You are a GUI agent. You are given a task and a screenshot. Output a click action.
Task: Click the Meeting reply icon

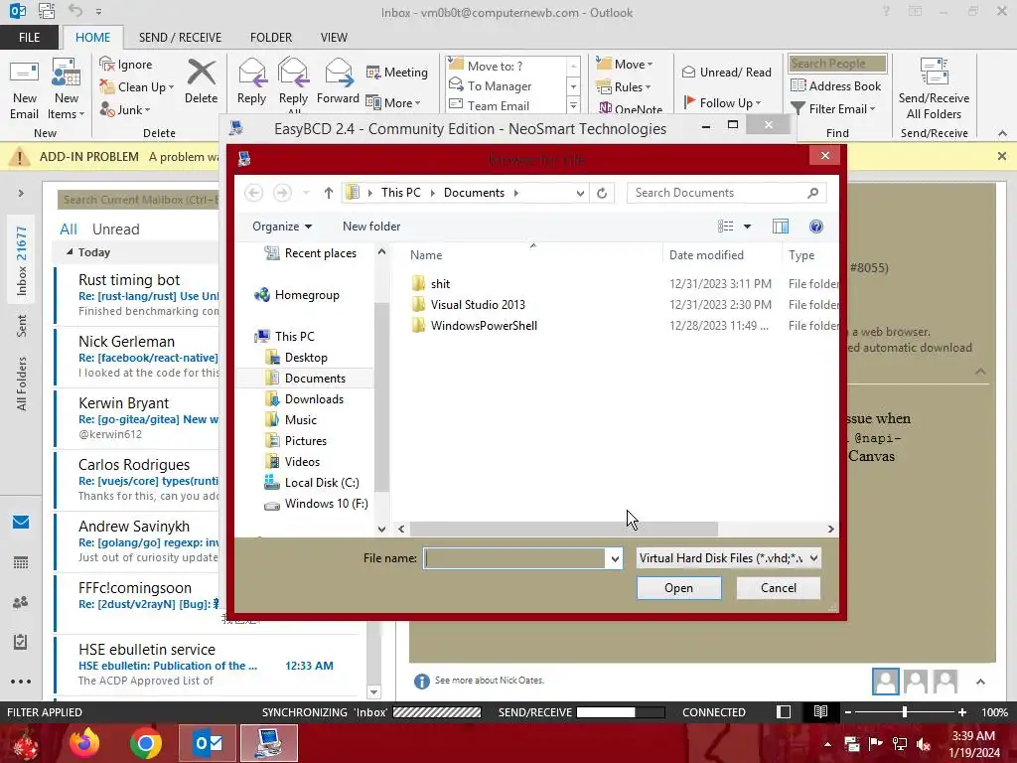(397, 72)
